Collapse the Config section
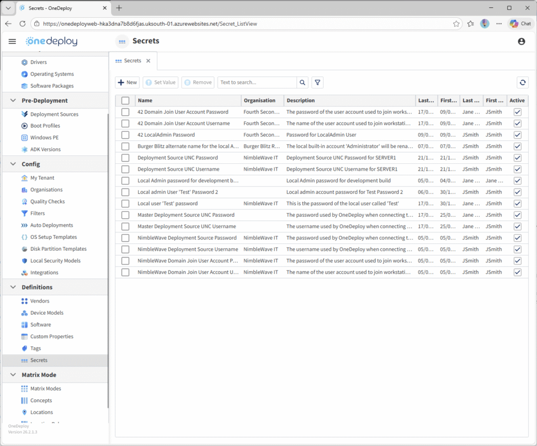 coord(13,164)
